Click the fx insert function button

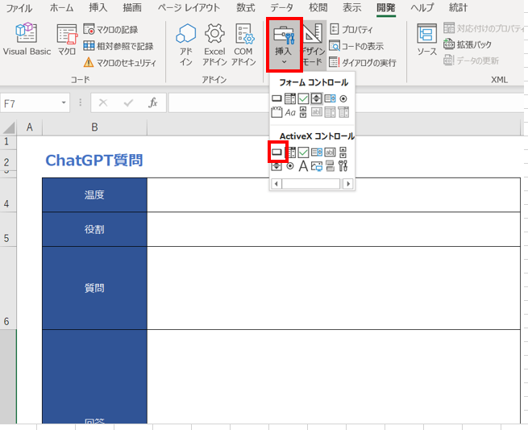pyautogui.click(x=153, y=102)
